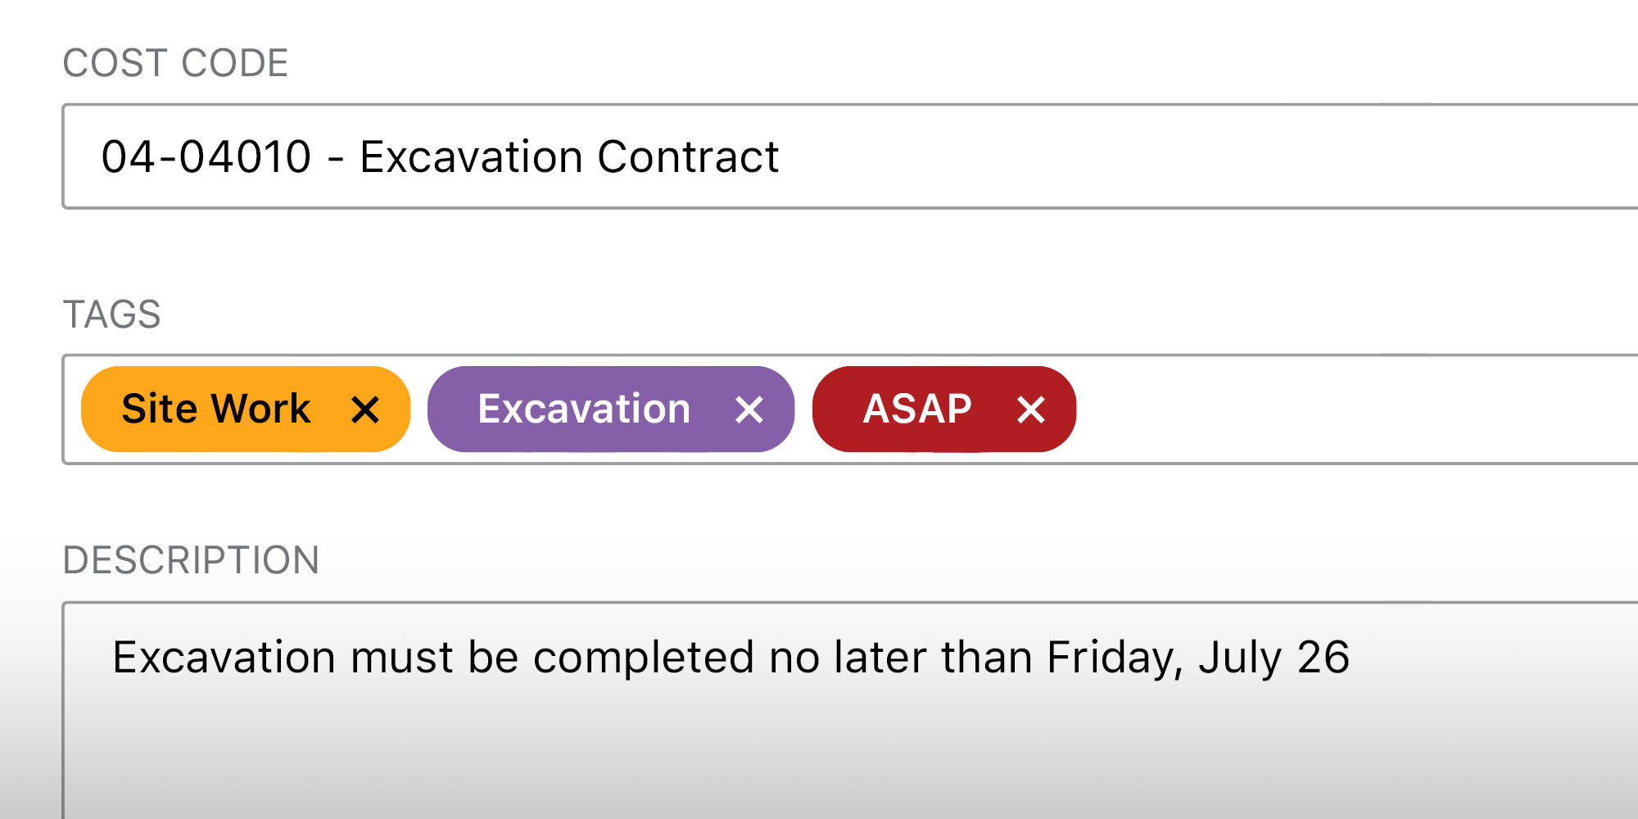Click the empty space in the Tags field

tap(1351, 409)
